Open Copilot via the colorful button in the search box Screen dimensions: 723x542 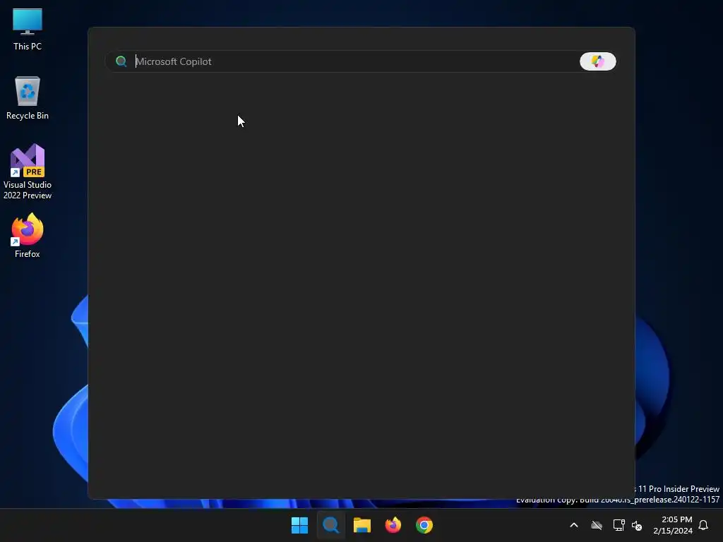coord(597,61)
